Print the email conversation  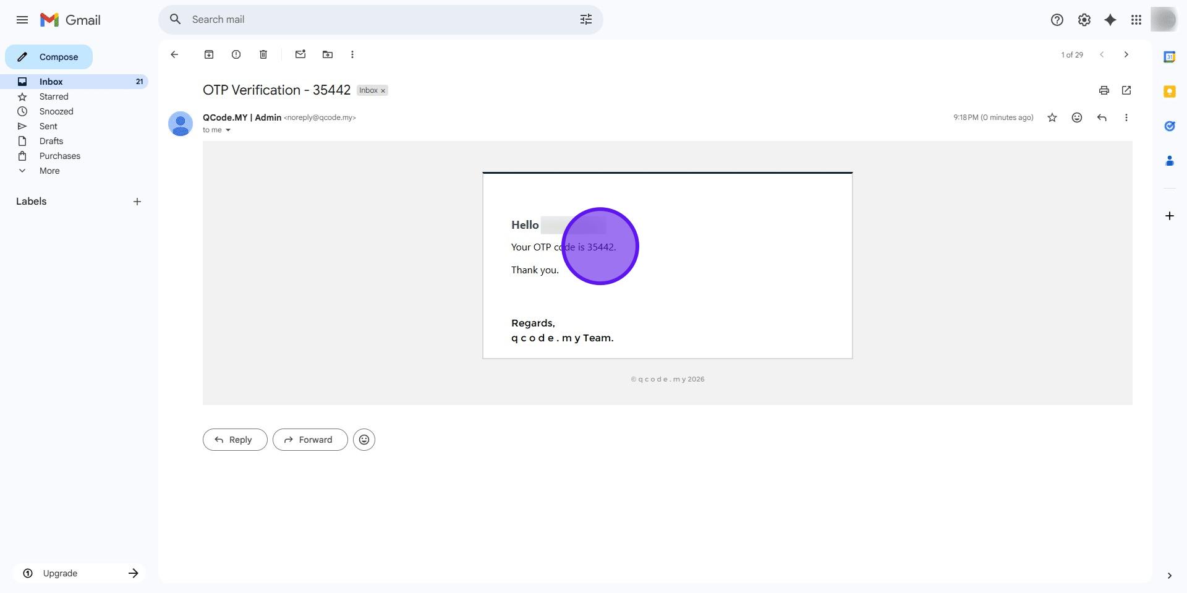tap(1104, 90)
